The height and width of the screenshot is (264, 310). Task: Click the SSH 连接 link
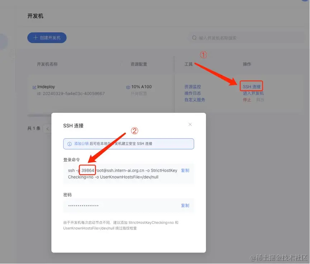(252, 87)
